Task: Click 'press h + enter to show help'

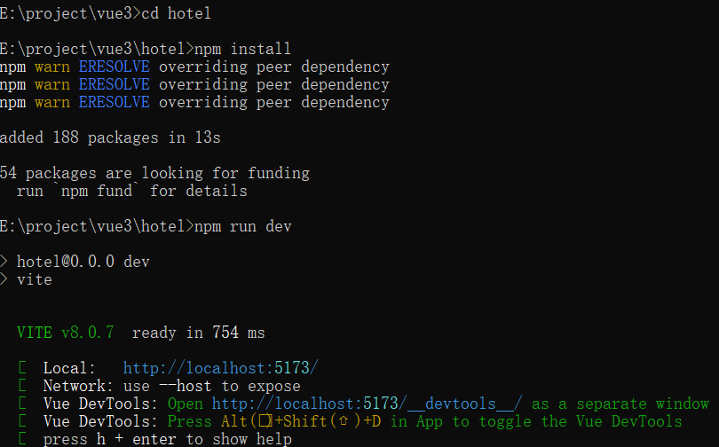Action: click(x=167, y=439)
